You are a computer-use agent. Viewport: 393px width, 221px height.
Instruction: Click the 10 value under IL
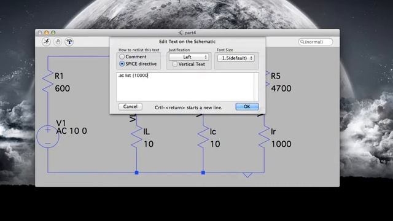click(x=149, y=144)
